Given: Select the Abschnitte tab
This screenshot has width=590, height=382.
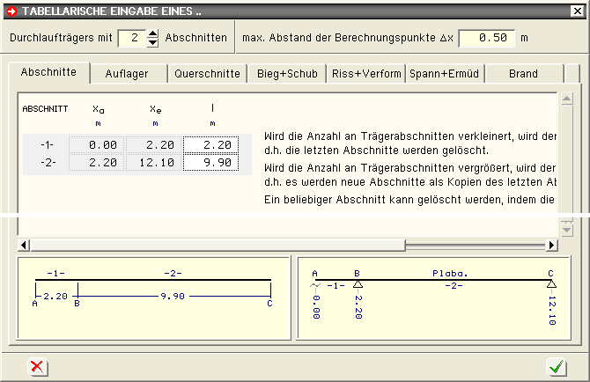Looking at the screenshot, I should click(x=48, y=72).
